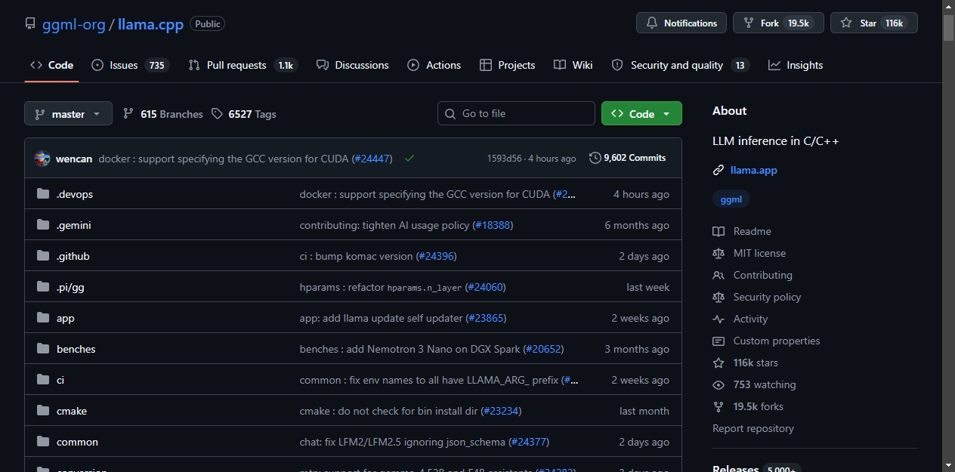Open the MIT license link
This screenshot has height=472, width=955.
click(x=749, y=253)
